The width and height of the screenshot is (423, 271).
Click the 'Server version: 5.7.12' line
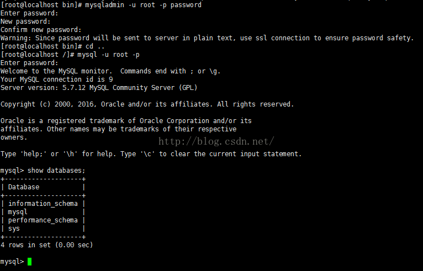point(98,88)
